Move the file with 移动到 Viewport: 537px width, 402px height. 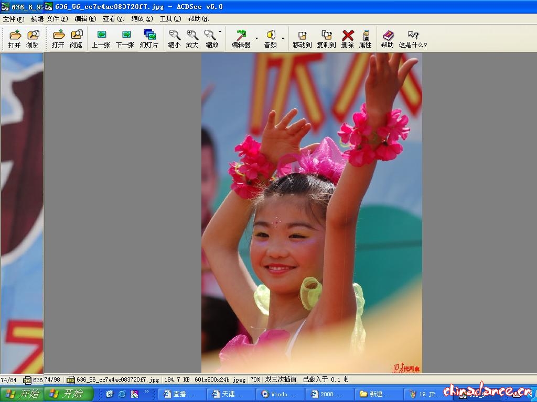click(302, 39)
